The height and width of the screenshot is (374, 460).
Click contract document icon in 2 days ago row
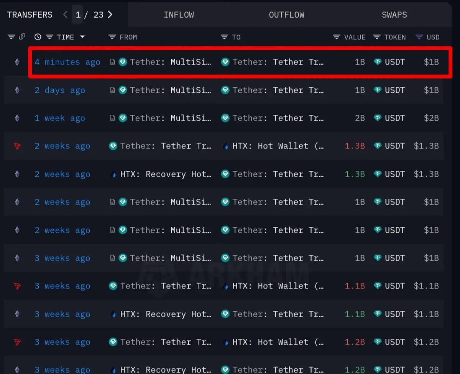coord(112,90)
